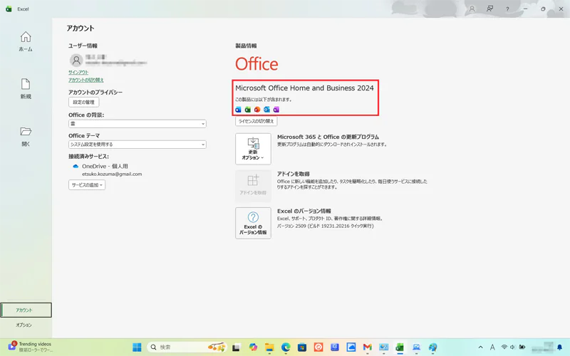Click the Excel icon in the taskbar
The width and height of the screenshot is (570, 356).
[x=400, y=347]
